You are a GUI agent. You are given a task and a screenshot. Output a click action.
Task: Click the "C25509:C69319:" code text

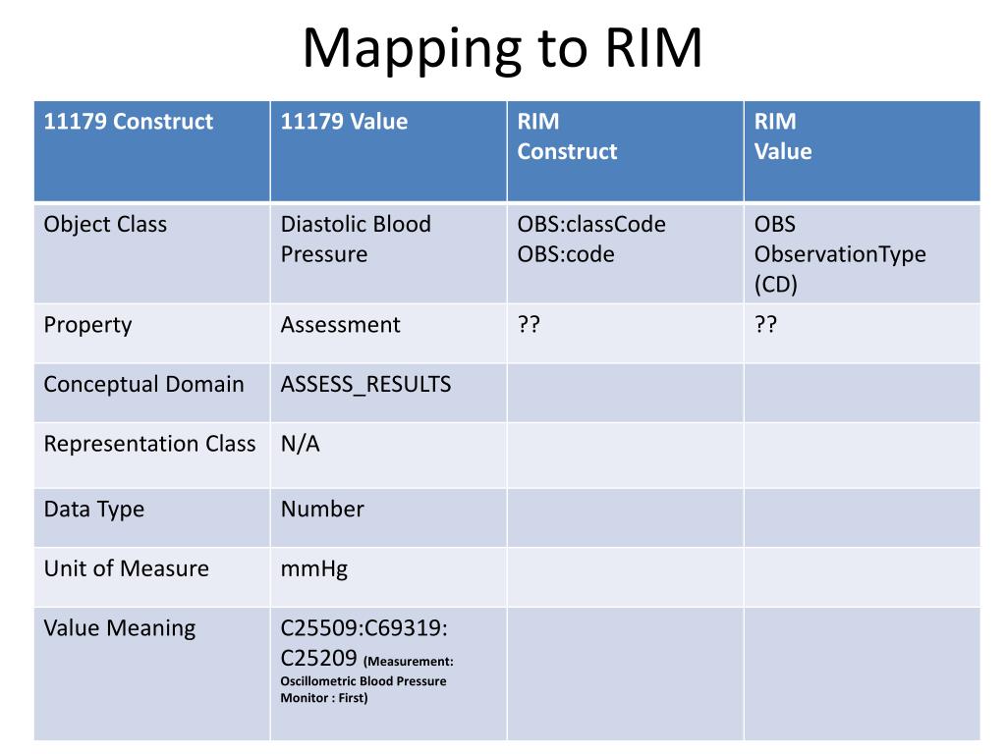coord(363,627)
